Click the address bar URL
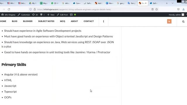 (74, 9)
